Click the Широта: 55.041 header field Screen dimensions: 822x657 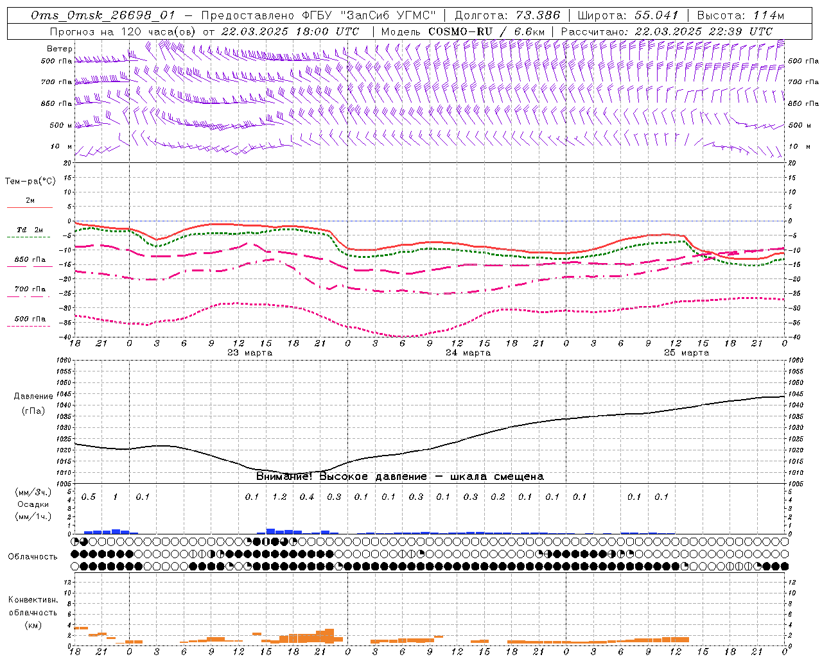(629, 15)
